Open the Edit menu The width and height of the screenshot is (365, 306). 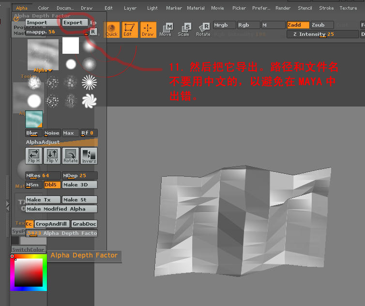[x=108, y=8]
